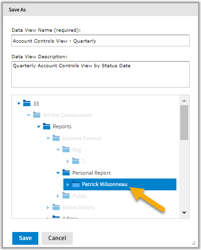Expand the Active Orders folder arrow

tap(48, 207)
